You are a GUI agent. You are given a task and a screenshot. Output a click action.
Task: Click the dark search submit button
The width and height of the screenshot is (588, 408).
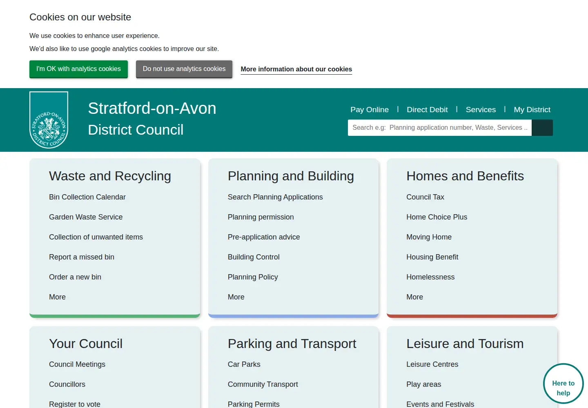pyautogui.click(x=542, y=128)
